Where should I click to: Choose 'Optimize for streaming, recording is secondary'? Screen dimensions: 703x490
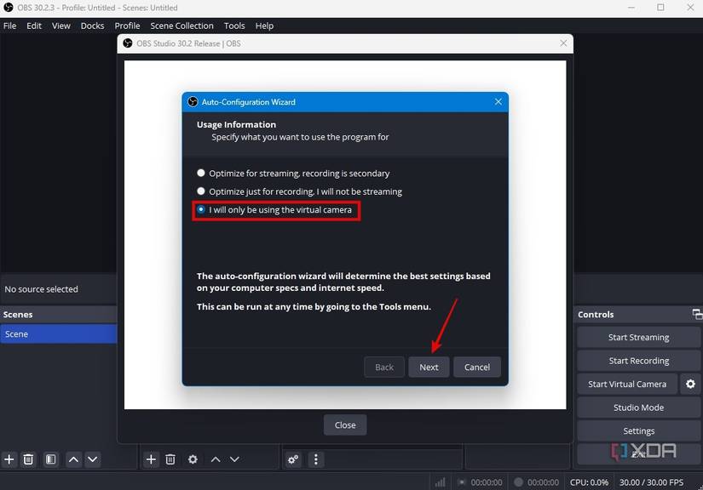(201, 172)
